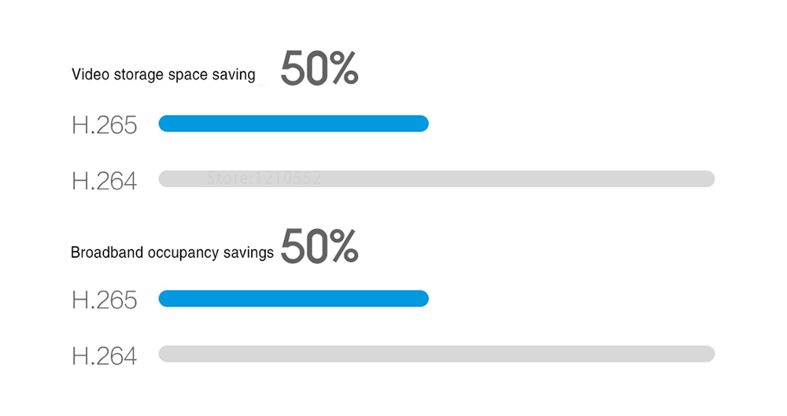
Task: Click the Broadband occupancy savings heading
Action: (172, 252)
